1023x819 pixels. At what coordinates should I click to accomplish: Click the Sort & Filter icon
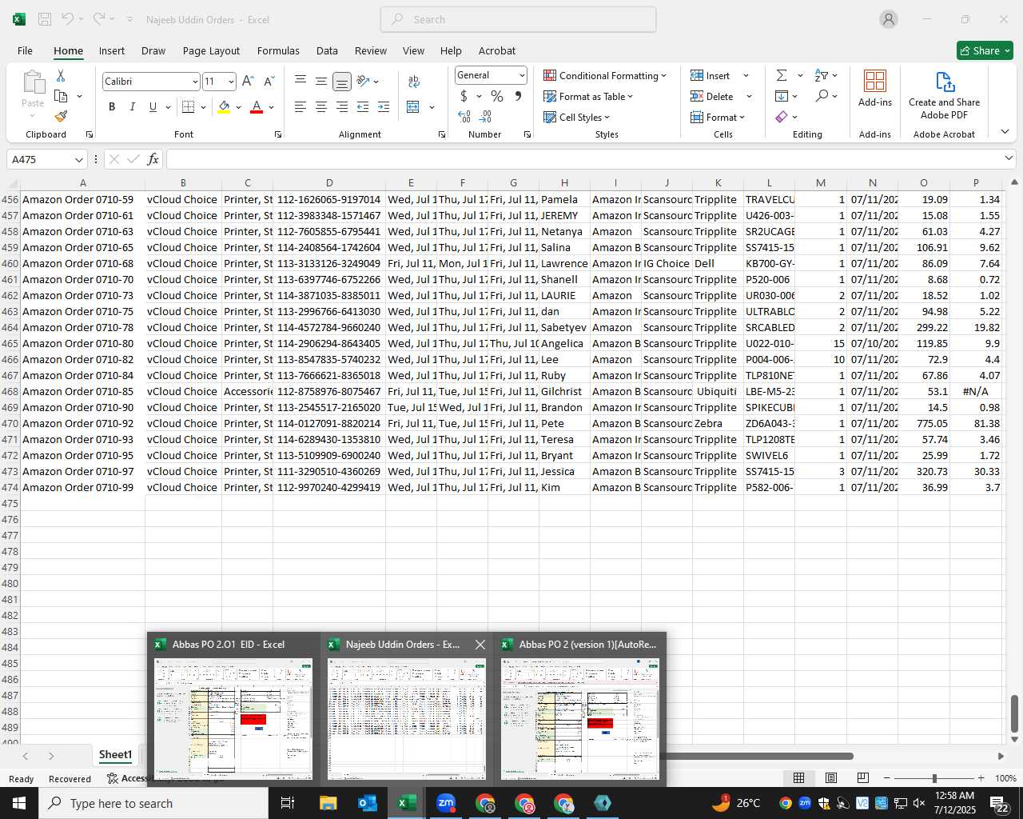click(x=821, y=75)
